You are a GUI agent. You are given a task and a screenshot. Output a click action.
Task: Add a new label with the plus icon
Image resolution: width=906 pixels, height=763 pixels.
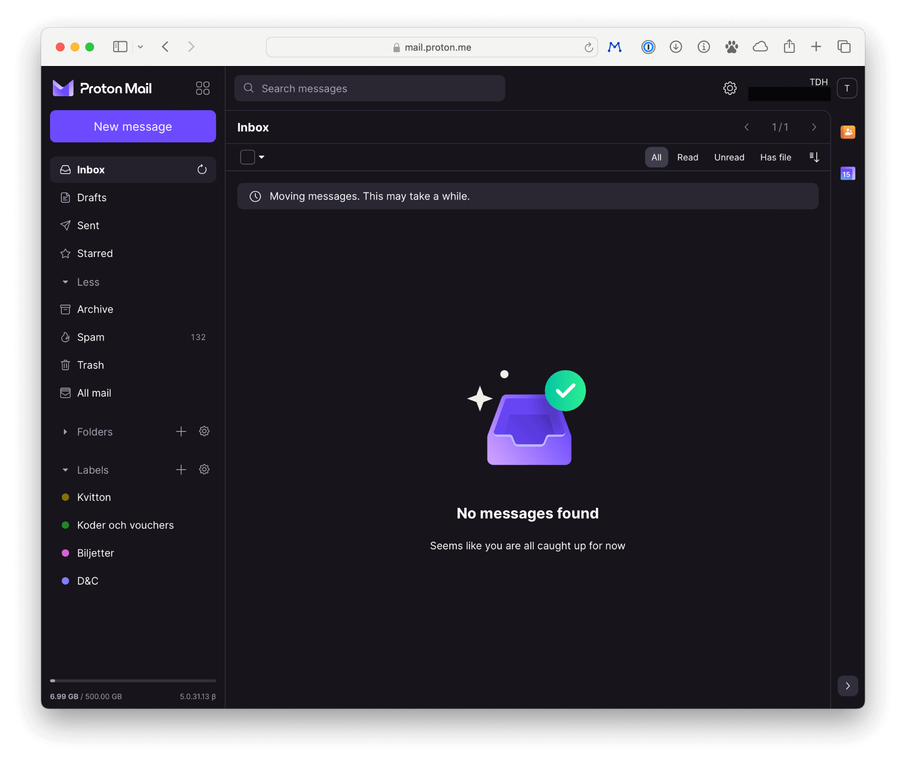point(181,470)
